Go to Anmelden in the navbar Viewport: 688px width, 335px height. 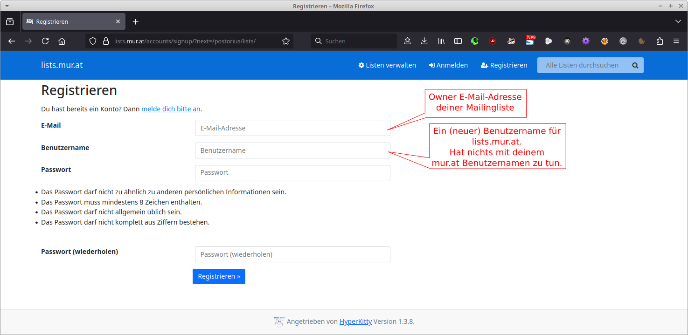[448, 65]
